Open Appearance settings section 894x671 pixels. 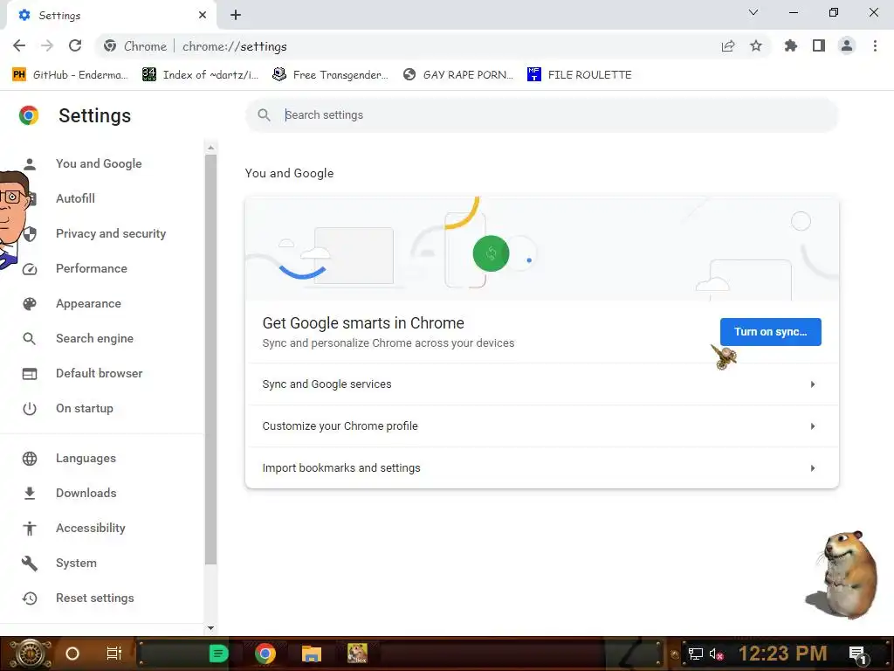point(88,303)
